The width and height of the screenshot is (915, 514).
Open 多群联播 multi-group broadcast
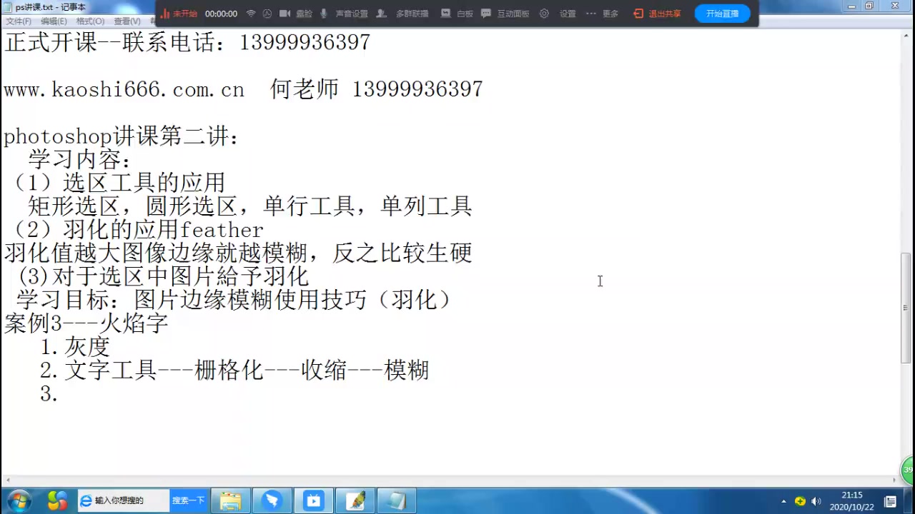[x=402, y=14]
